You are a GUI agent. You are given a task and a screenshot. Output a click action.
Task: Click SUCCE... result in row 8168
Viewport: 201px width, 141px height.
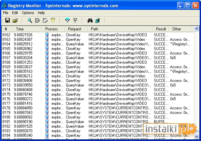(161, 62)
